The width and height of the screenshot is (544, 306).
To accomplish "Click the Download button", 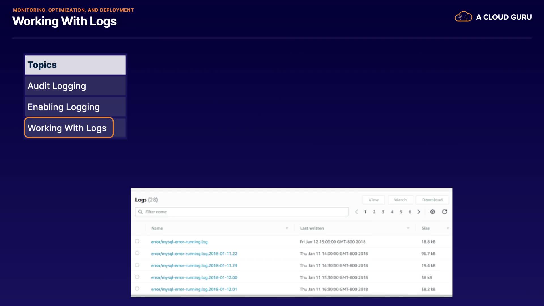I will 432,200.
